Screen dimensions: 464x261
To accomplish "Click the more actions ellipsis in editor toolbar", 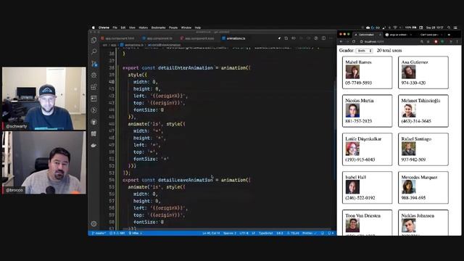I will [331, 38].
